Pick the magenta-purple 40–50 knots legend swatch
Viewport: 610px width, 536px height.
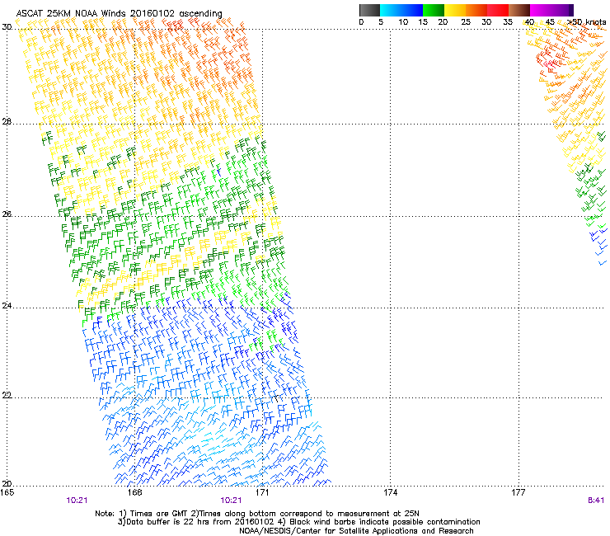point(551,10)
